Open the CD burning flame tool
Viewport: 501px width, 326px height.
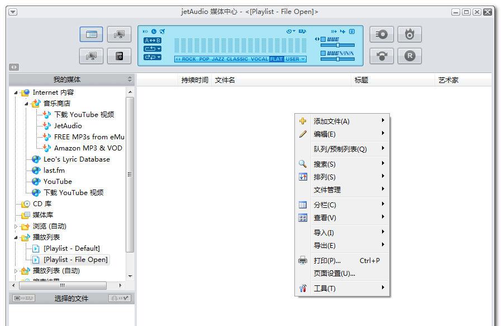(x=409, y=35)
